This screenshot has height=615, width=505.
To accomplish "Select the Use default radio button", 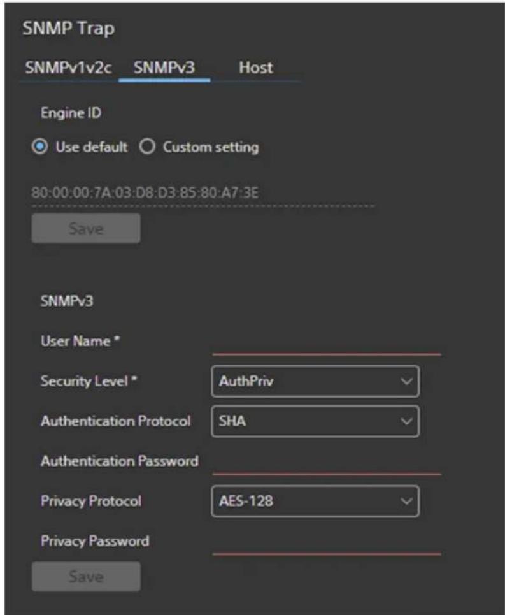I will tap(39, 147).
